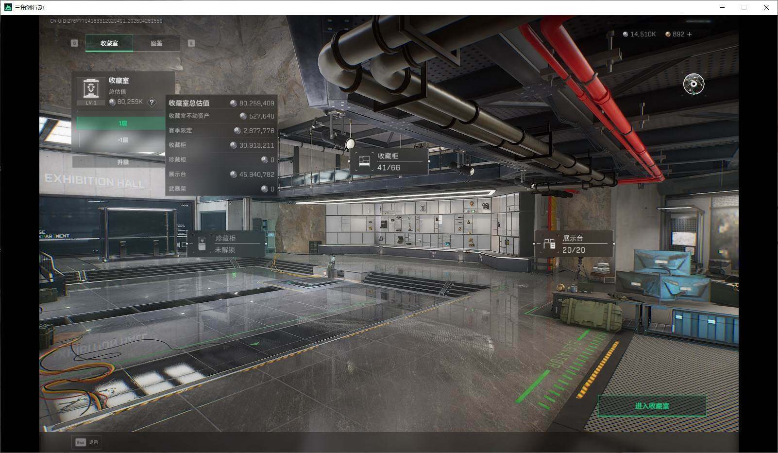The height and width of the screenshot is (453, 778).
Task: Switch to the 图鉴 tab
Action: click(156, 43)
